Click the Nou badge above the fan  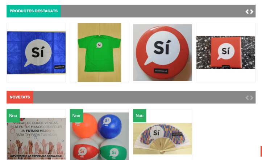click(140, 116)
